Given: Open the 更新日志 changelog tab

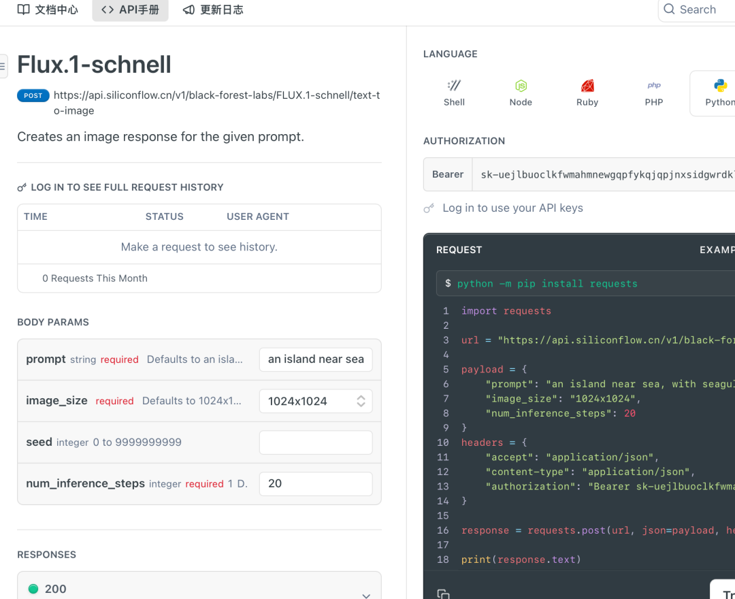Looking at the screenshot, I should (213, 10).
